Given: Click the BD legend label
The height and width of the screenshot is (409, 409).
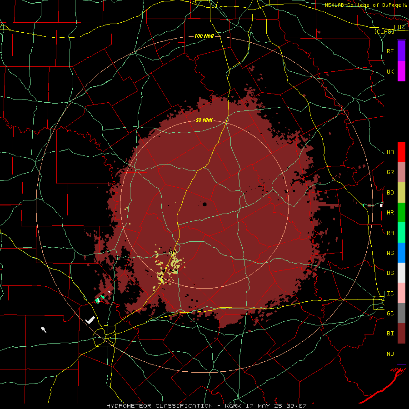Looking at the screenshot, I should click(x=390, y=193).
